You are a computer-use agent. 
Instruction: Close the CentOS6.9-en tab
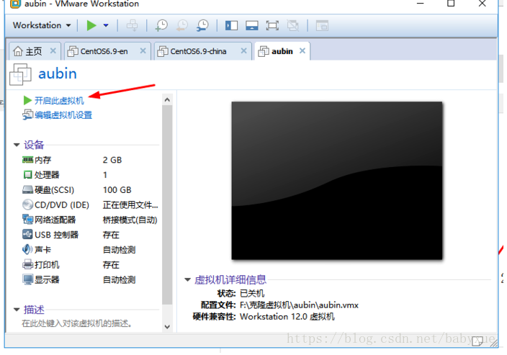pos(143,50)
